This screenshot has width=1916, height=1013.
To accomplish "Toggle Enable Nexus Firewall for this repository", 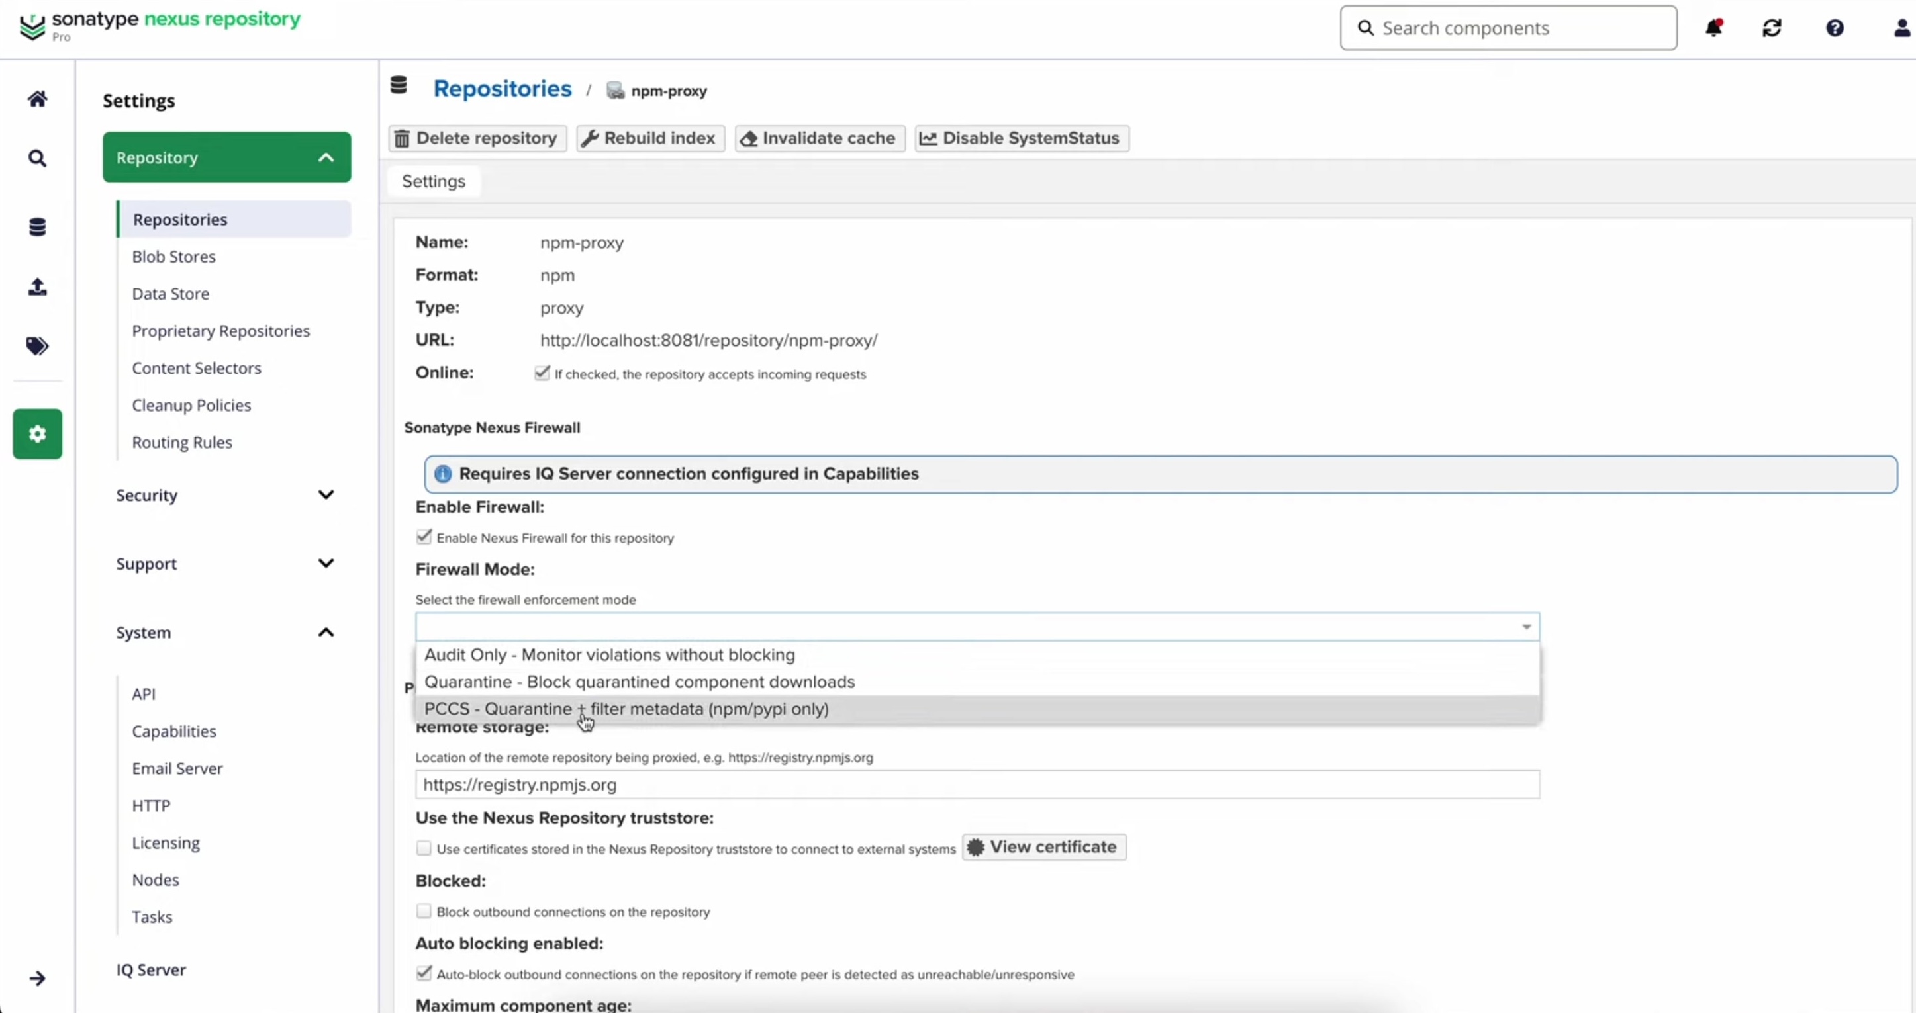I will pyautogui.click(x=424, y=537).
